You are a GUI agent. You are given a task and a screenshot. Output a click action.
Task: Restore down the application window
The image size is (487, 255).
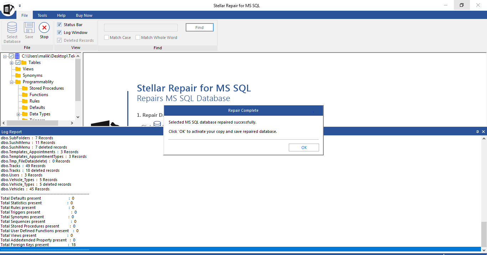click(462, 5)
